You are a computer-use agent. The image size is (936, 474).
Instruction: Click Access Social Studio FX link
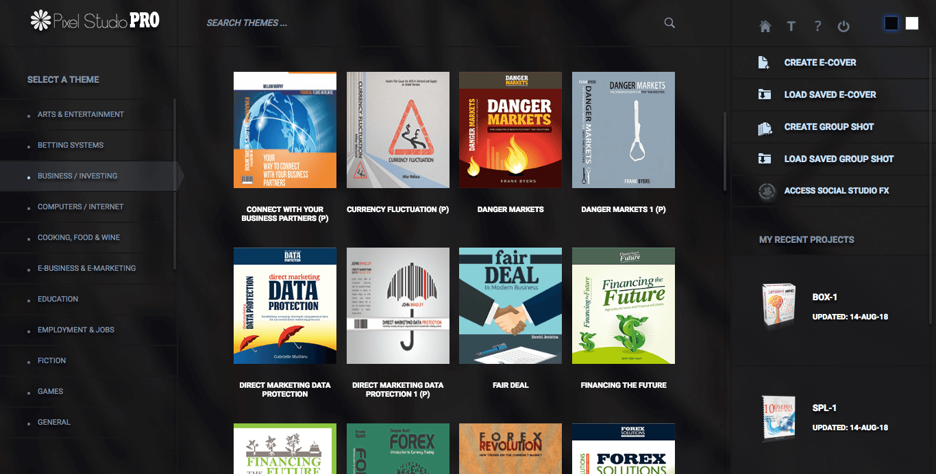click(837, 191)
